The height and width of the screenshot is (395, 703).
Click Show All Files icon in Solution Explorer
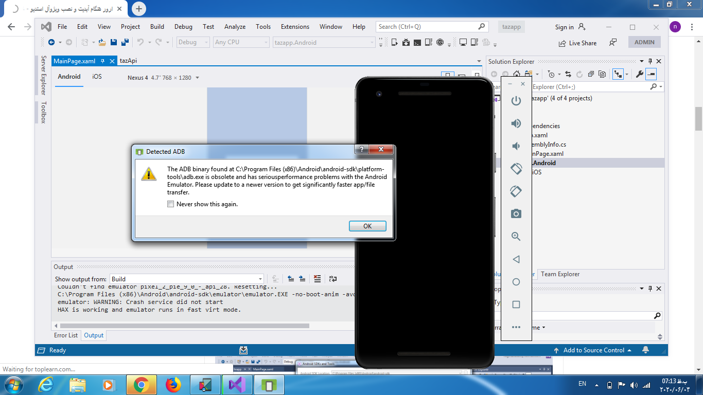(x=602, y=74)
